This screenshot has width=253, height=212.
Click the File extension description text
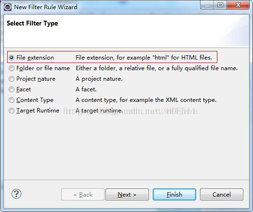[144, 58]
